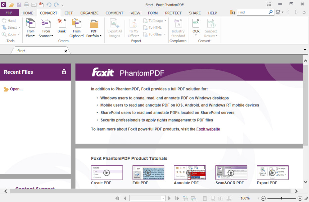Select single page view mode icon

[x=205, y=198]
